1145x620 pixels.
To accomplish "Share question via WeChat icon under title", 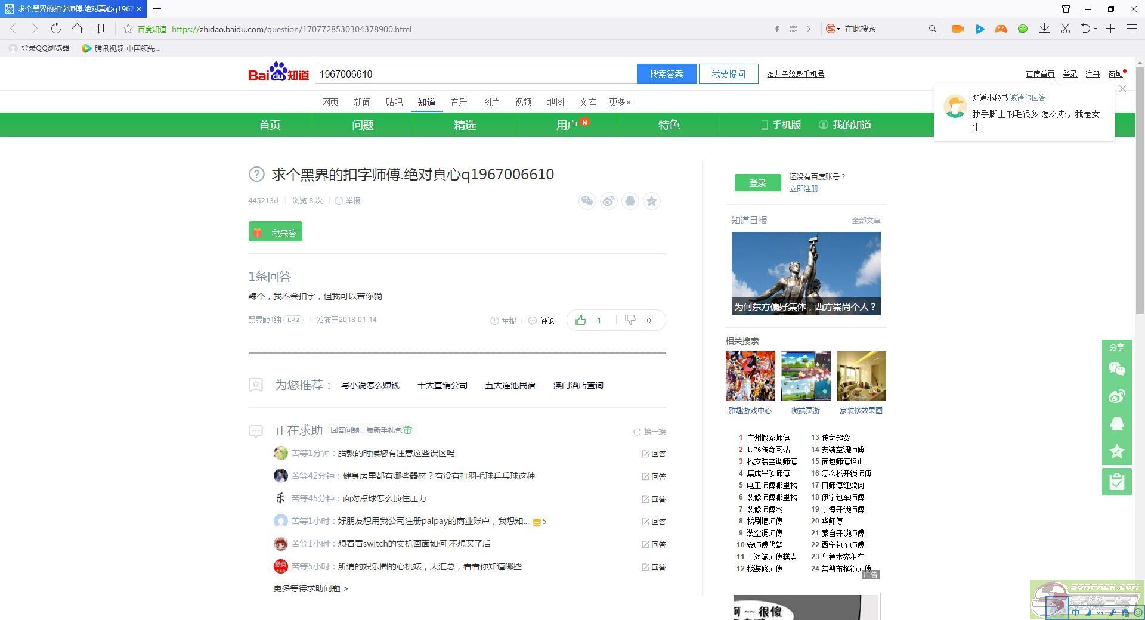I will point(587,201).
